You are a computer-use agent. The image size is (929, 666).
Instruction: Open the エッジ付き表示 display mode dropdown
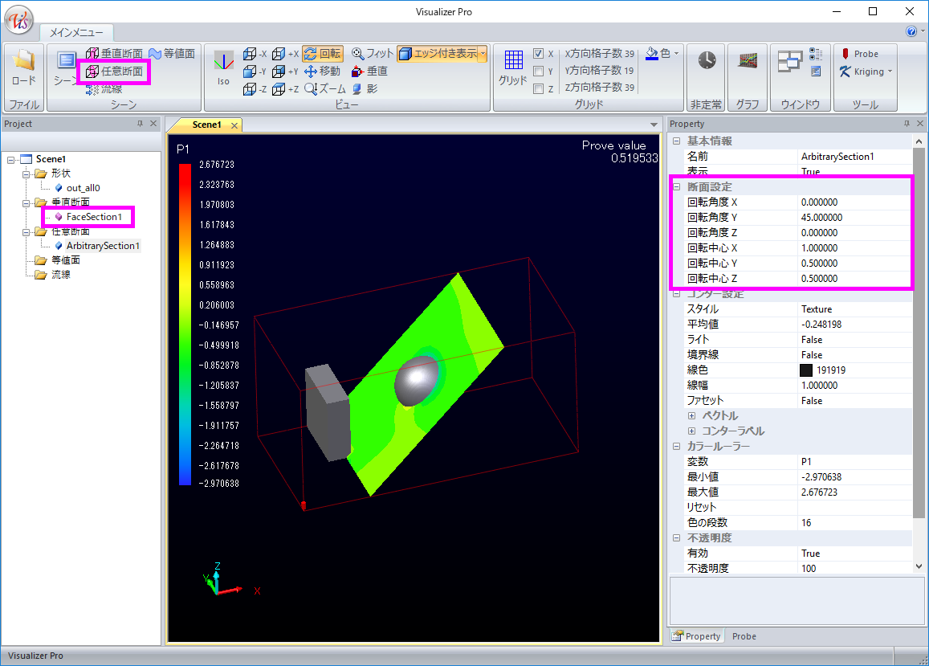coord(483,54)
